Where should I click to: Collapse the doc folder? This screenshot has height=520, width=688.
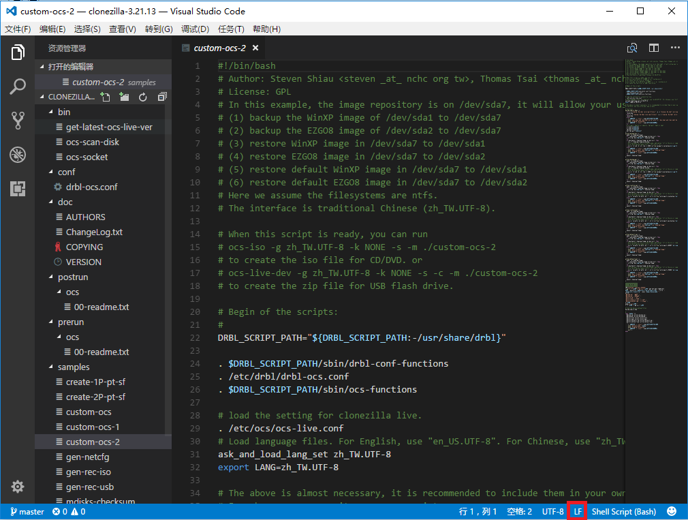pos(65,202)
